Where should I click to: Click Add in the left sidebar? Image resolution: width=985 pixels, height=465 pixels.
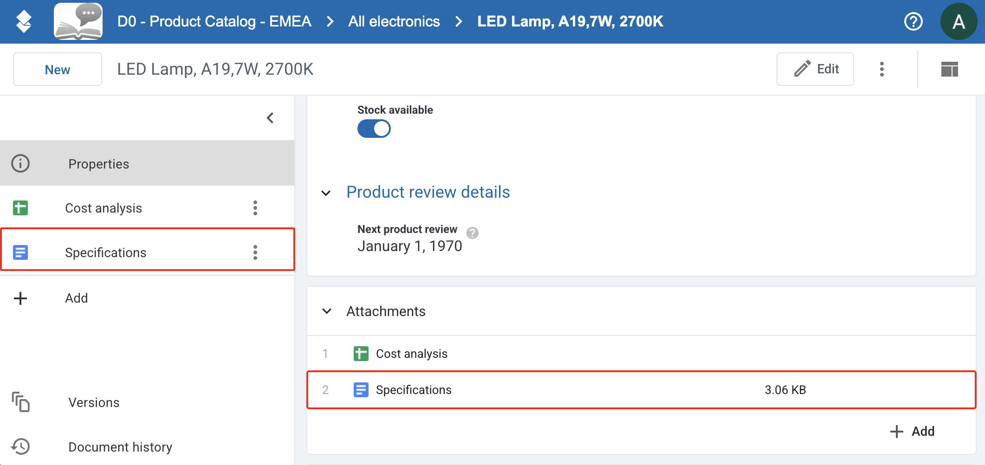pos(77,298)
